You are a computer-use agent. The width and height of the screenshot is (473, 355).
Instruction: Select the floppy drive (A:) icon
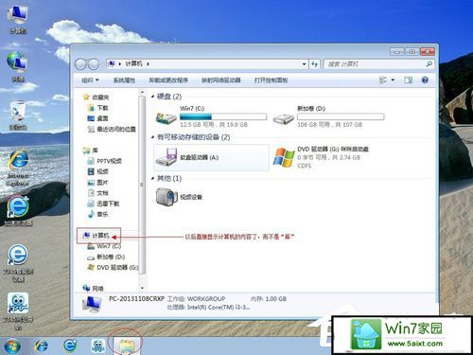[x=166, y=157]
